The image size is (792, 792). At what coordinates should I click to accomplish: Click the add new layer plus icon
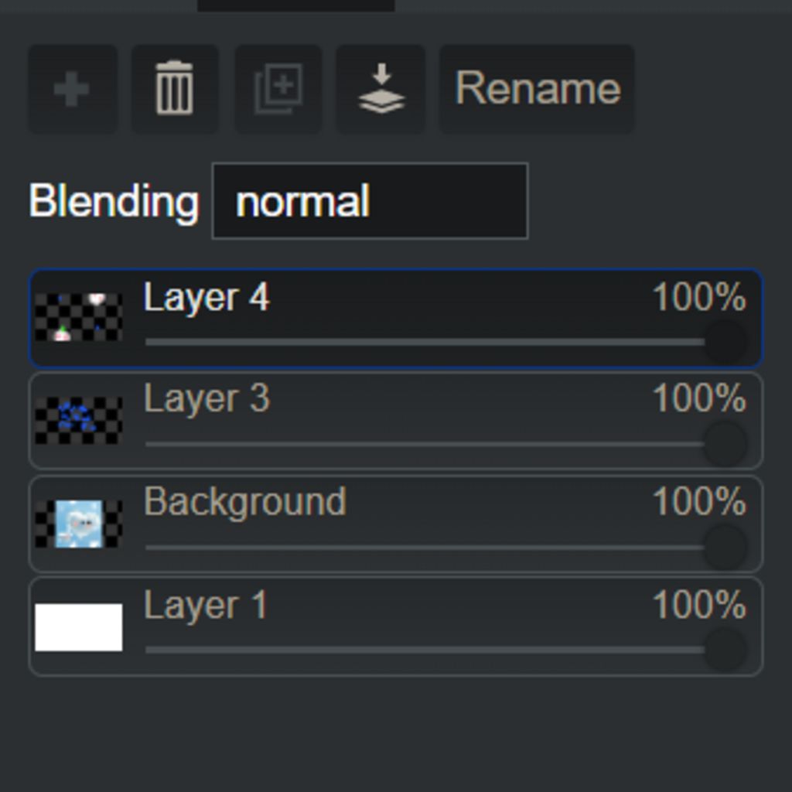coord(72,89)
